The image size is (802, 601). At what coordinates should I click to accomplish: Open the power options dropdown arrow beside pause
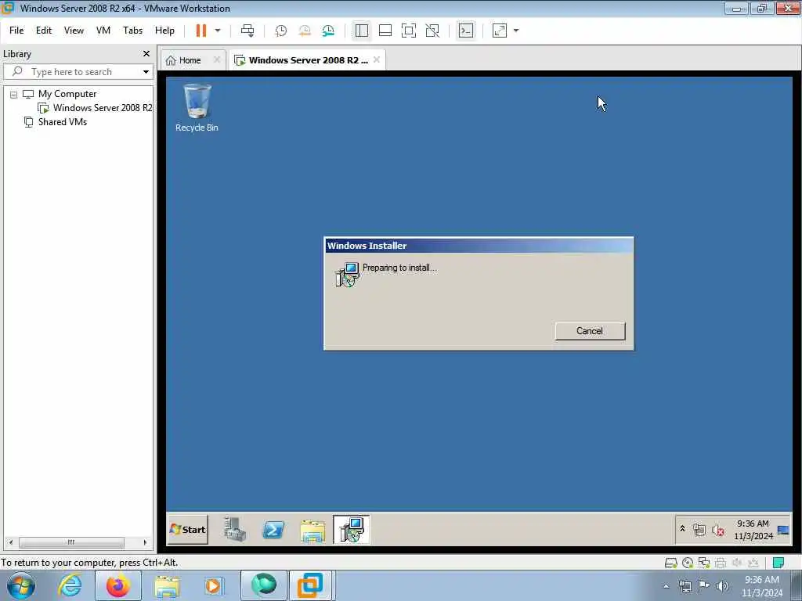pyautogui.click(x=218, y=31)
